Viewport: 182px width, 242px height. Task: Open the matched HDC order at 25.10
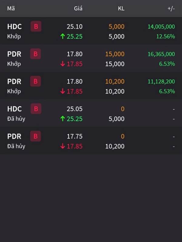(x=91, y=31)
